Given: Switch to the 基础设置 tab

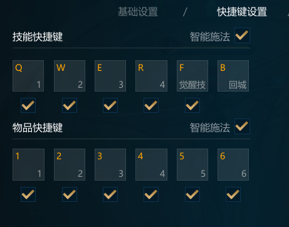Looking at the screenshot, I should pos(138,12).
